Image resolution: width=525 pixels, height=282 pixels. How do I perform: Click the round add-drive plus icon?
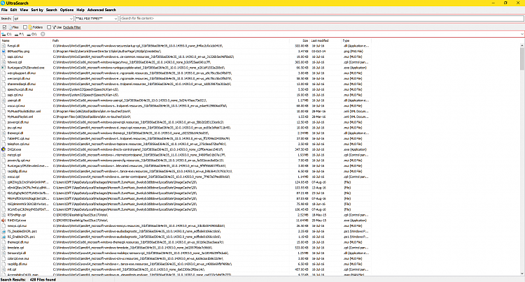point(43,34)
